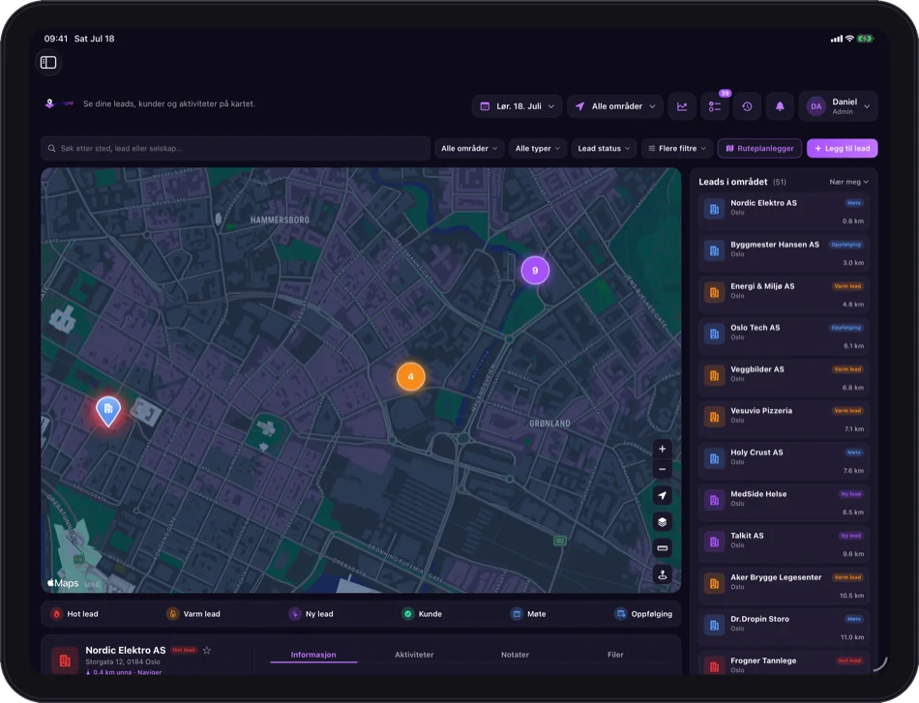
Task: Toggle Oppfølging legend filter
Action: click(643, 614)
